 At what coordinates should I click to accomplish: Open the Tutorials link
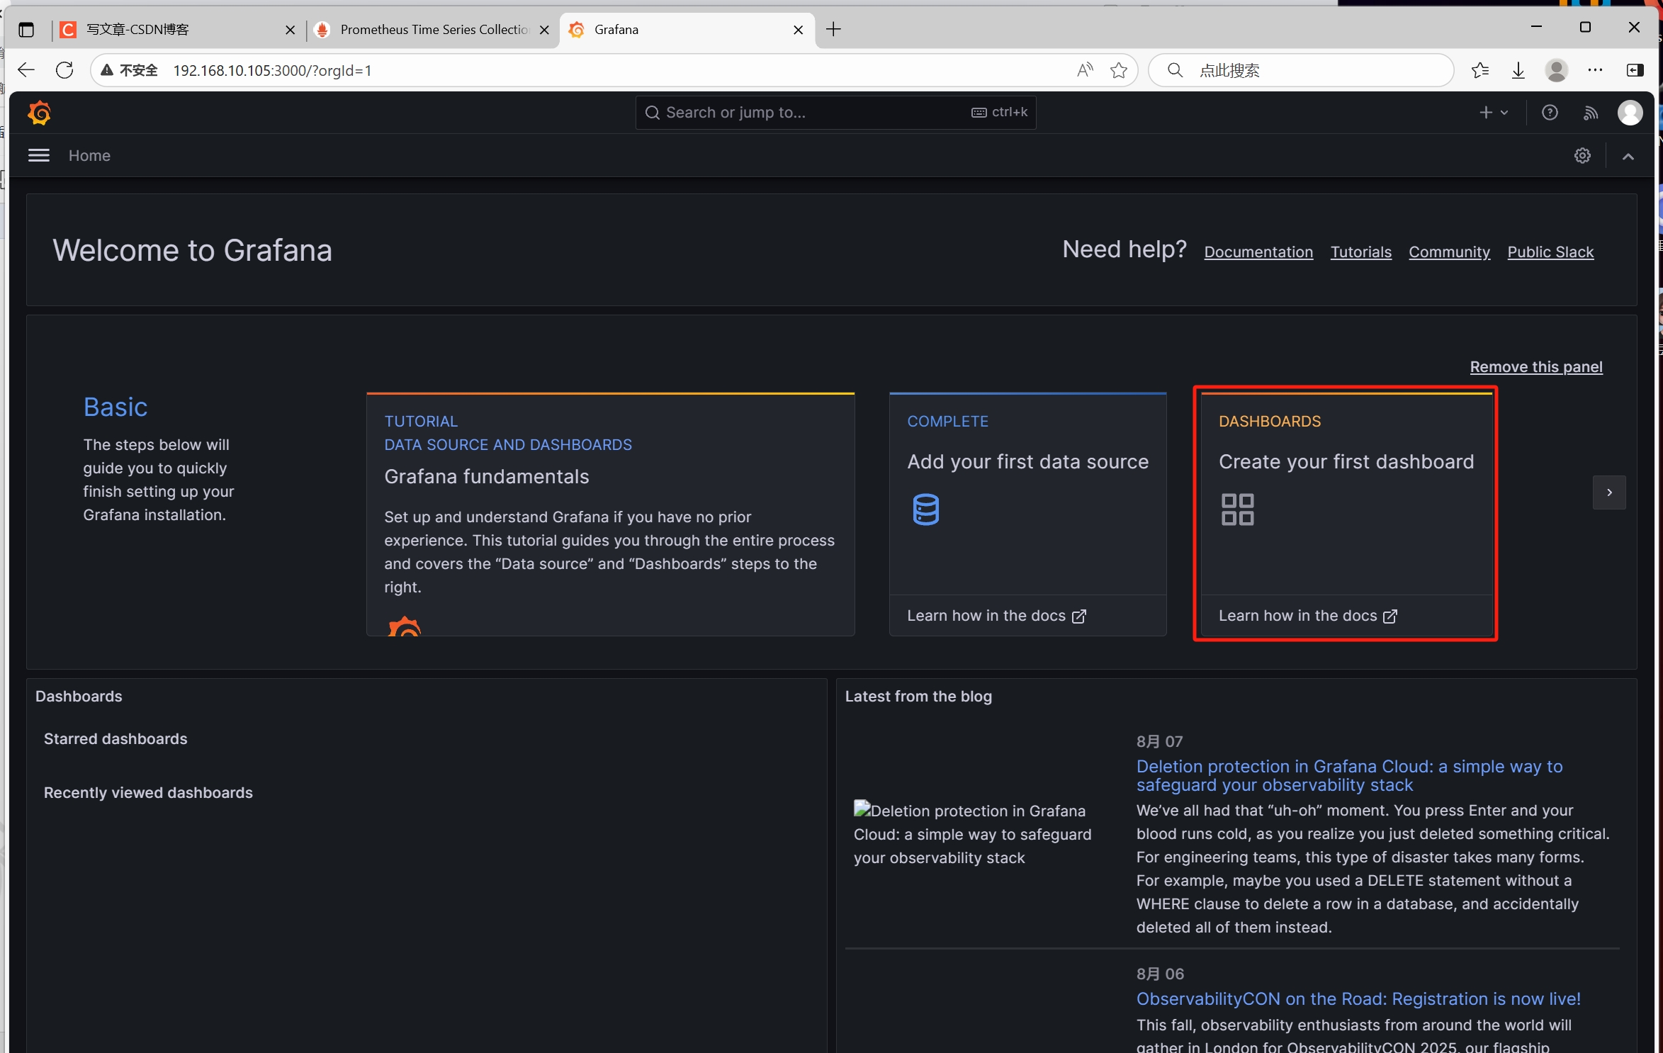(x=1360, y=252)
